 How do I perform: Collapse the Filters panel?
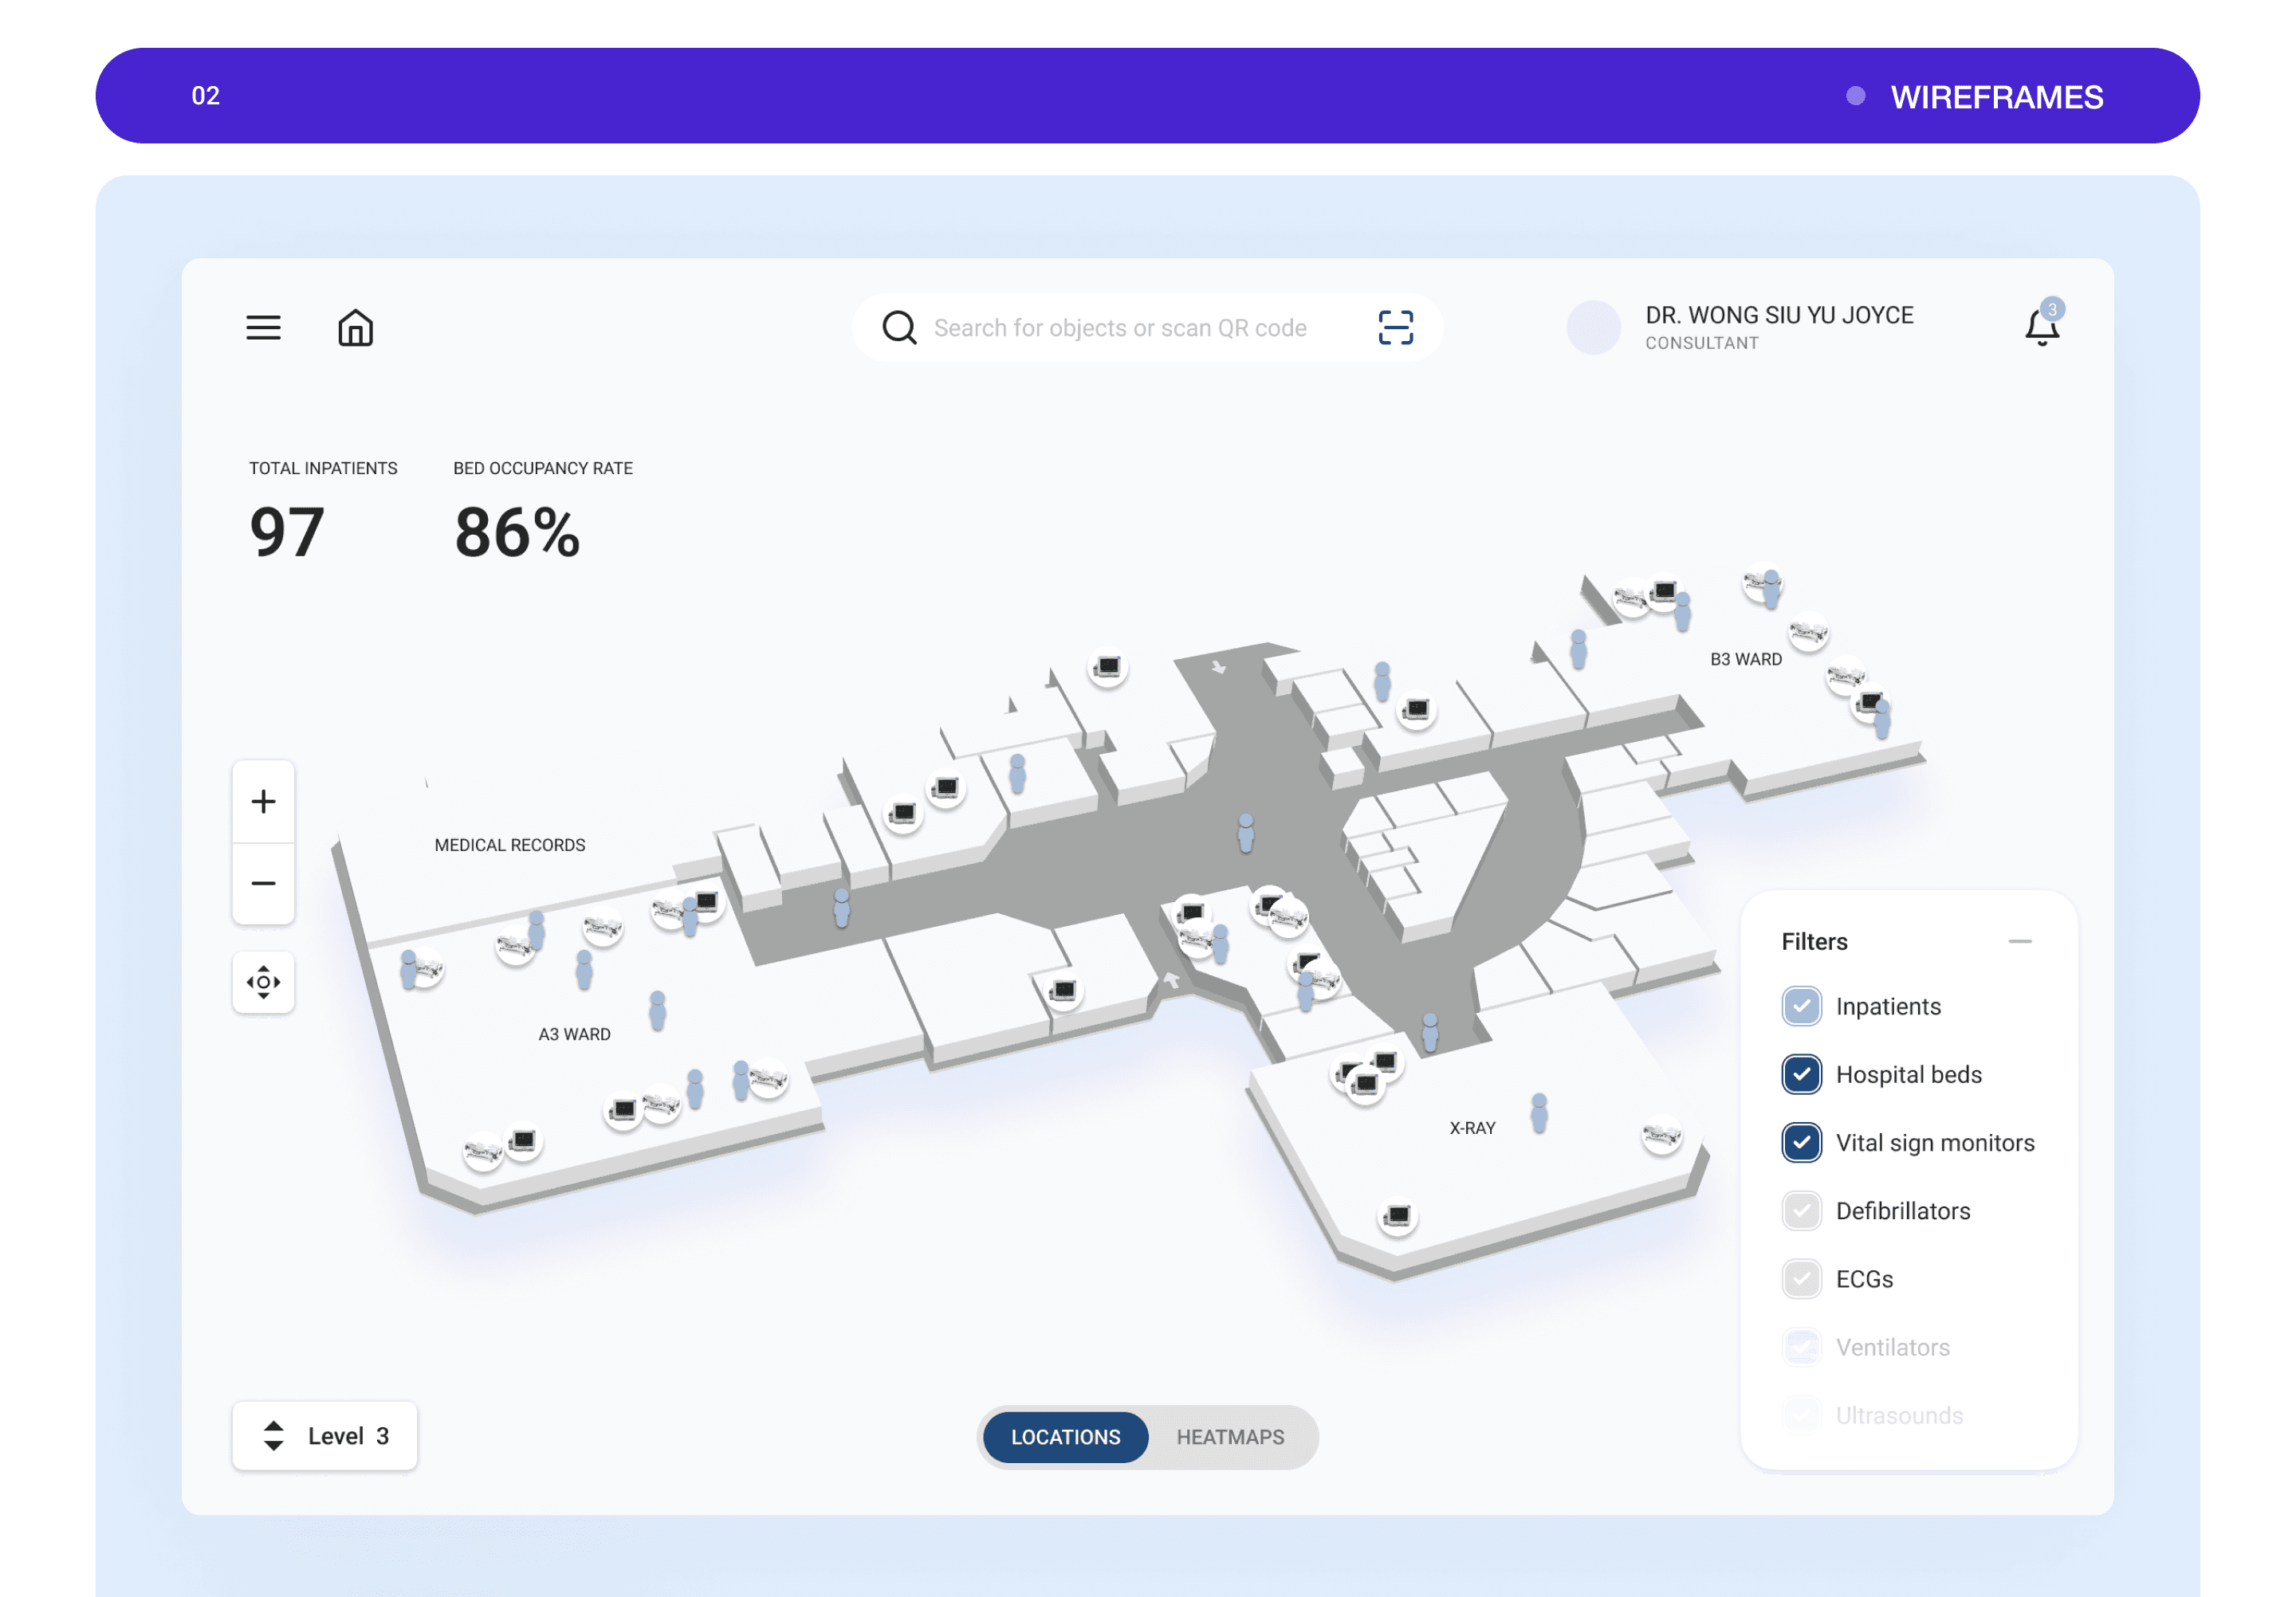pos(2019,941)
